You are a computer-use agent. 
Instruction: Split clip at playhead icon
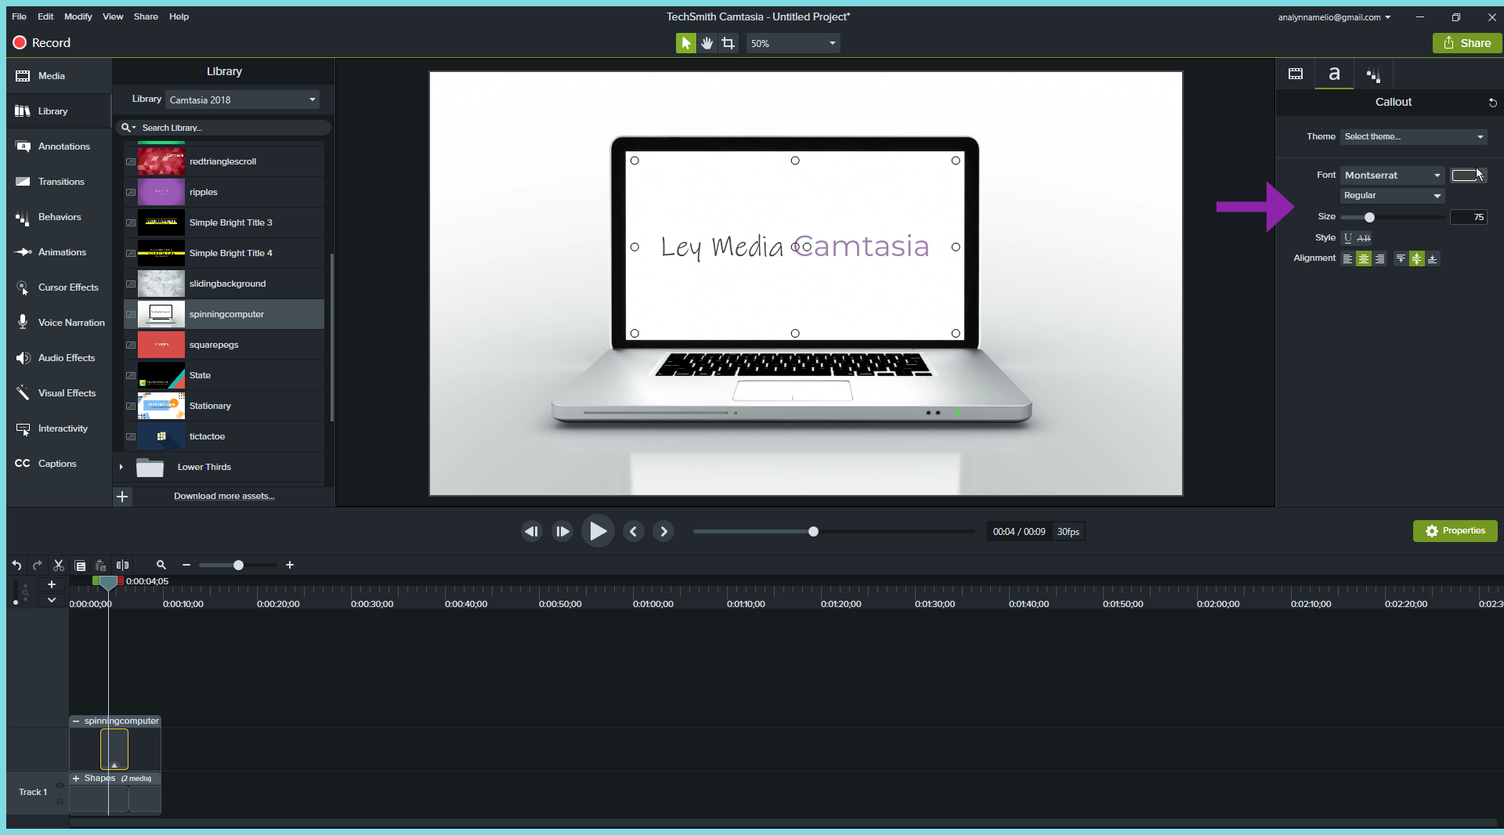[122, 565]
